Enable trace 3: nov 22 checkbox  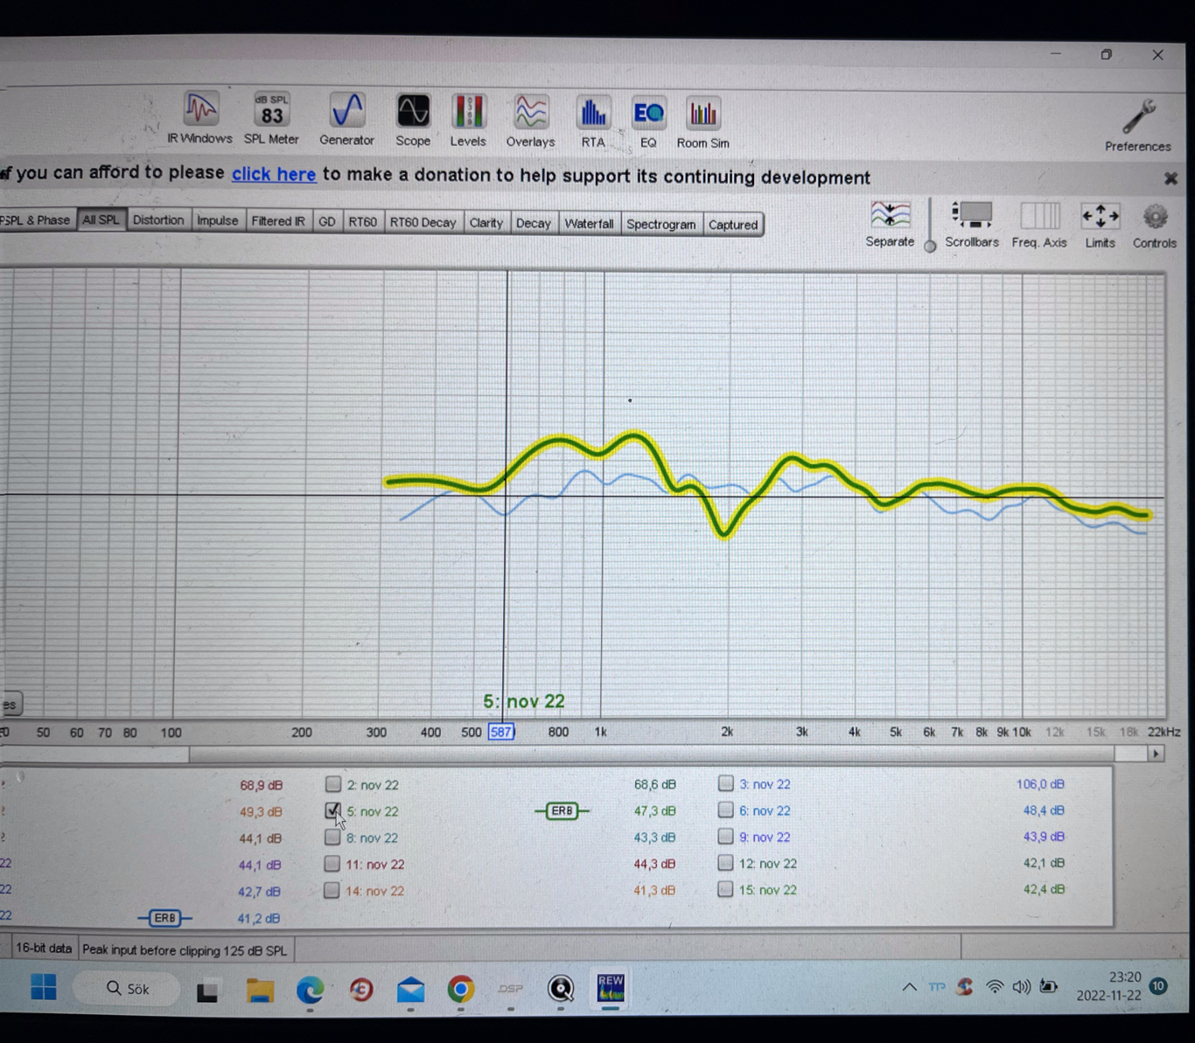click(x=725, y=783)
